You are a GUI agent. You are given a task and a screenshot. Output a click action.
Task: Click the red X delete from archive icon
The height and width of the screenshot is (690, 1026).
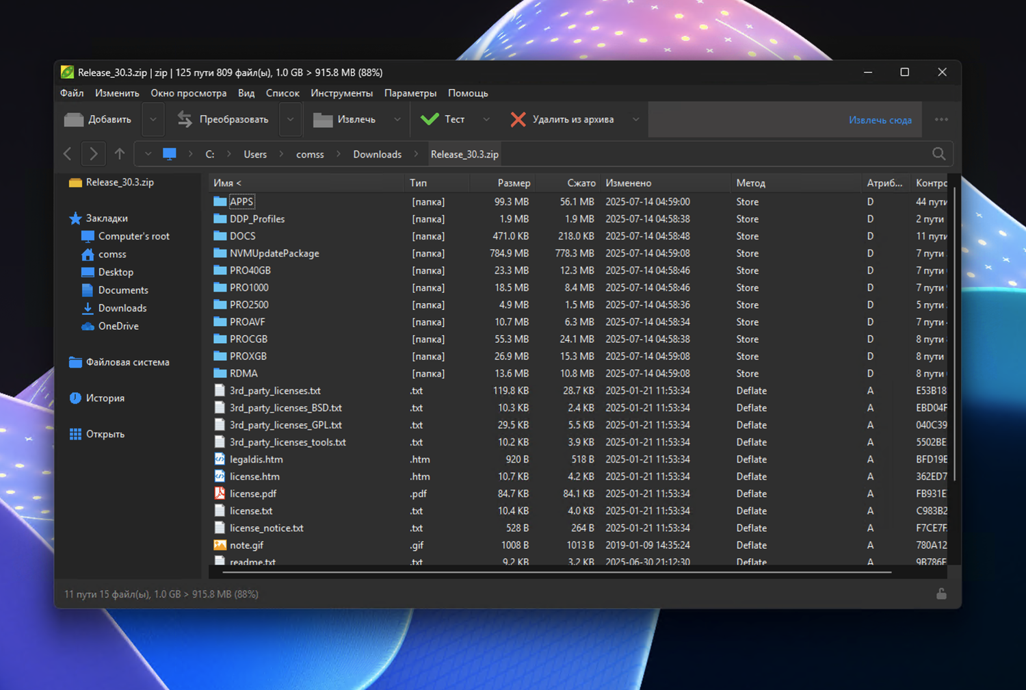coord(518,120)
